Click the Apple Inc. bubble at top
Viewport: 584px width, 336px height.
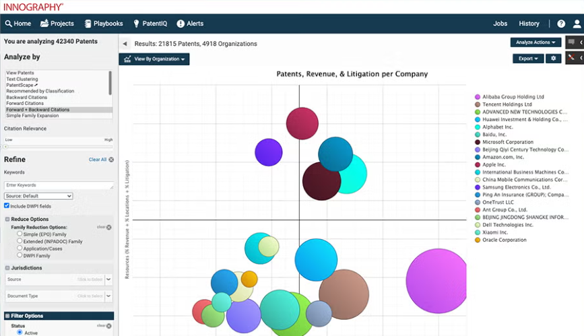tap(302, 123)
